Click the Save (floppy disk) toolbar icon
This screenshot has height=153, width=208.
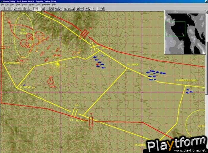tap(10, 9)
